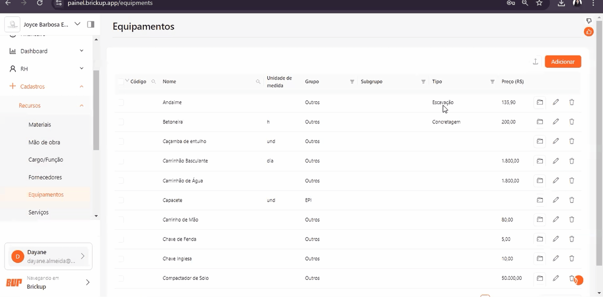Viewport: 603px width, 297px height.
Task: Bookmark this page with star icon
Action: 539,3
